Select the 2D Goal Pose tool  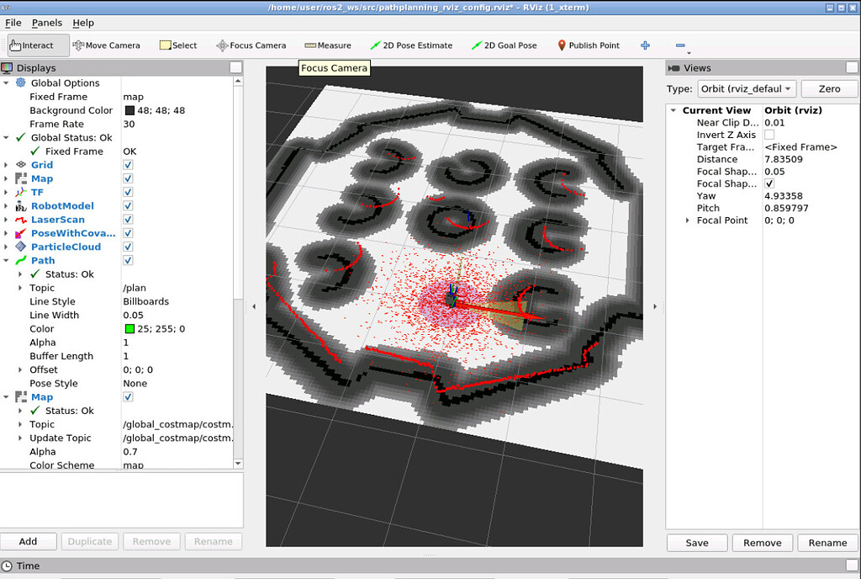tap(504, 45)
